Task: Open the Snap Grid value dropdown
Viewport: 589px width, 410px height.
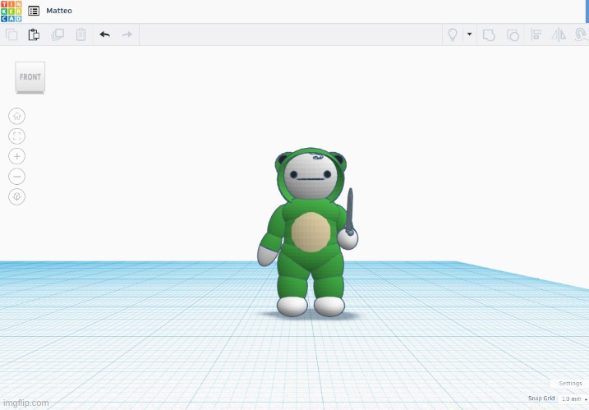Action: [x=573, y=398]
